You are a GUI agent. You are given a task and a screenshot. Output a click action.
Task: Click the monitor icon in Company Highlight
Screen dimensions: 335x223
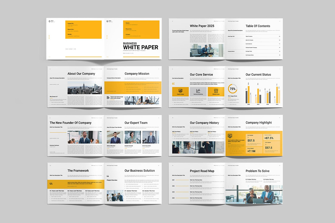(x=230, y=136)
